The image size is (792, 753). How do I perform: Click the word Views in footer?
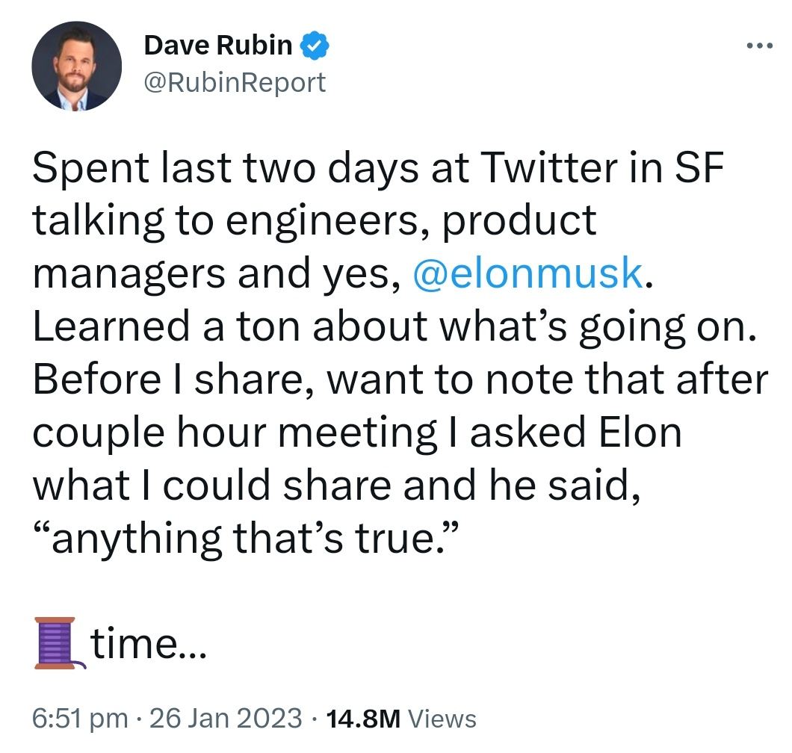pyautogui.click(x=444, y=719)
